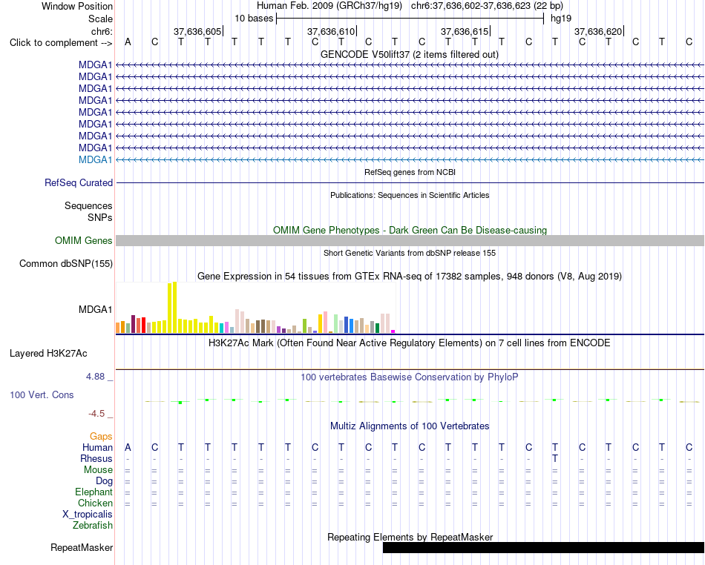Click the black RepeatMasker element bar

pos(543,547)
